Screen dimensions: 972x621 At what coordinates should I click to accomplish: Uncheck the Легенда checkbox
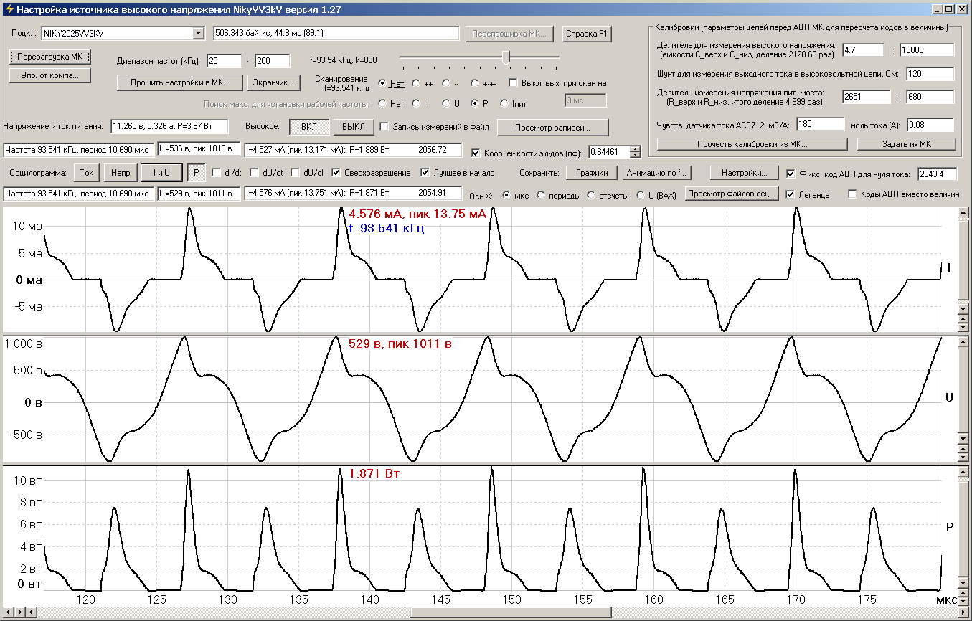tap(791, 194)
